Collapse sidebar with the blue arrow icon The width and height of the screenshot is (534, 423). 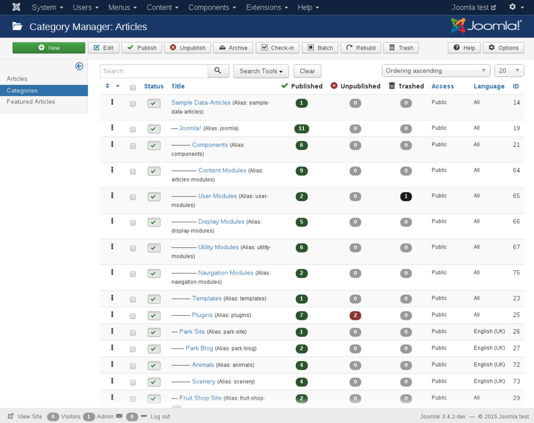tap(79, 66)
